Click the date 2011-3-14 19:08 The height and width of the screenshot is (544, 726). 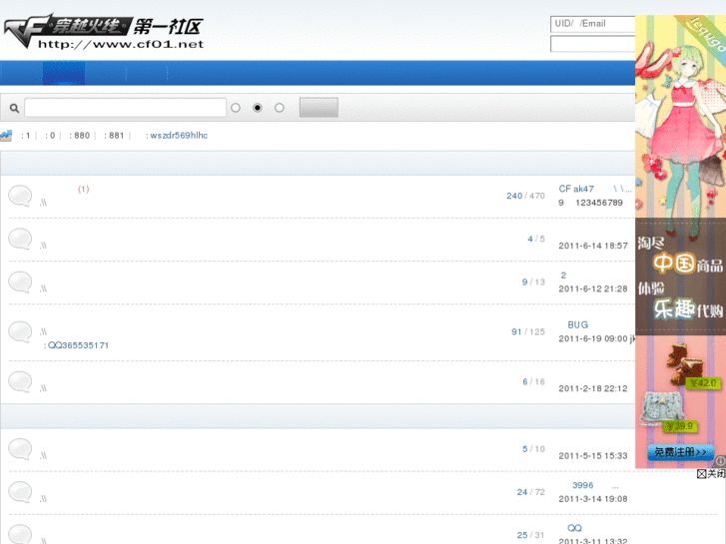point(593,499)
